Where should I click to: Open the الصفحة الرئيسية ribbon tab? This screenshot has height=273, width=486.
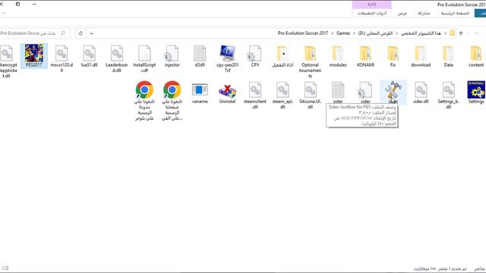[455, 14]
